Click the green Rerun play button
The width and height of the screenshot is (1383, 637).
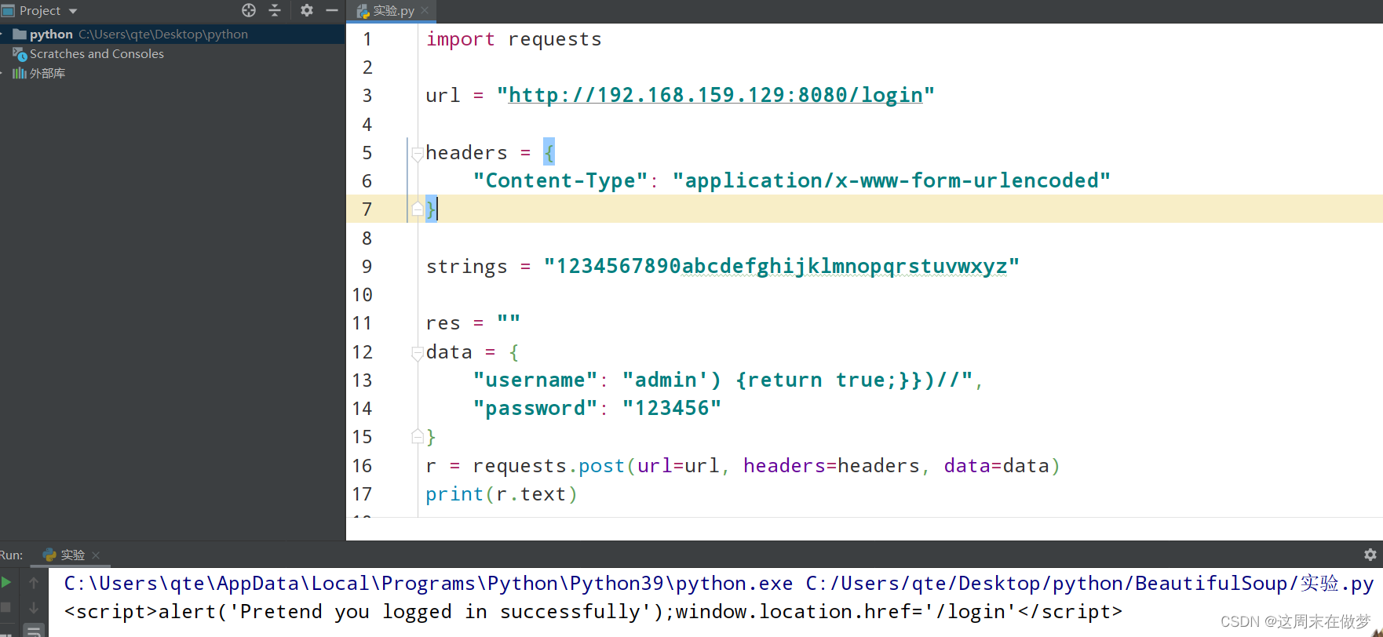pyautogui.click(x=6, y=582)
